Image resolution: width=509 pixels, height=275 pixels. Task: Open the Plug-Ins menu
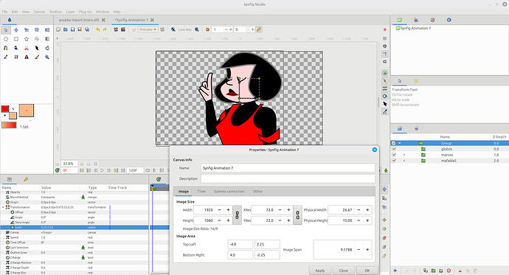(x=85, y=12)
